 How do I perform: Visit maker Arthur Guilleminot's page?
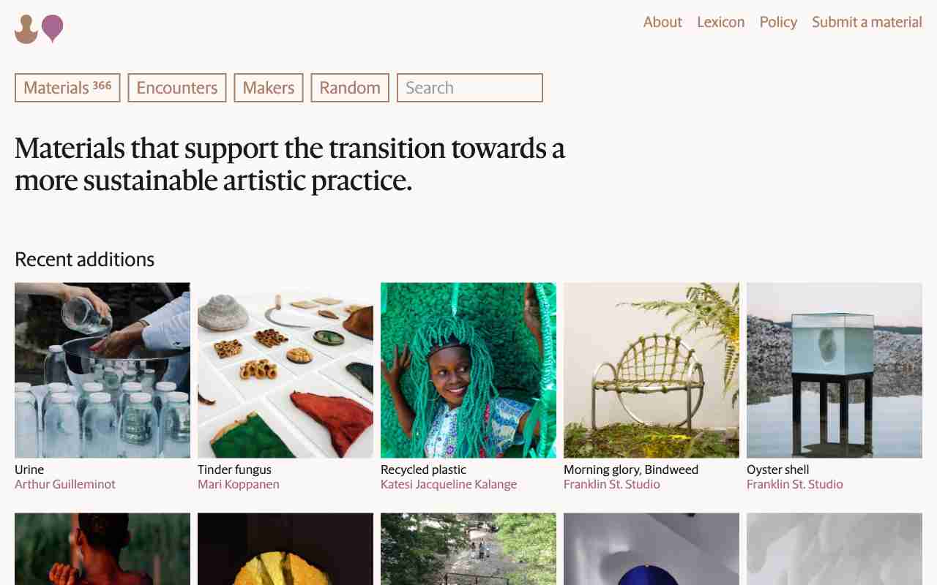pos(65,484)
